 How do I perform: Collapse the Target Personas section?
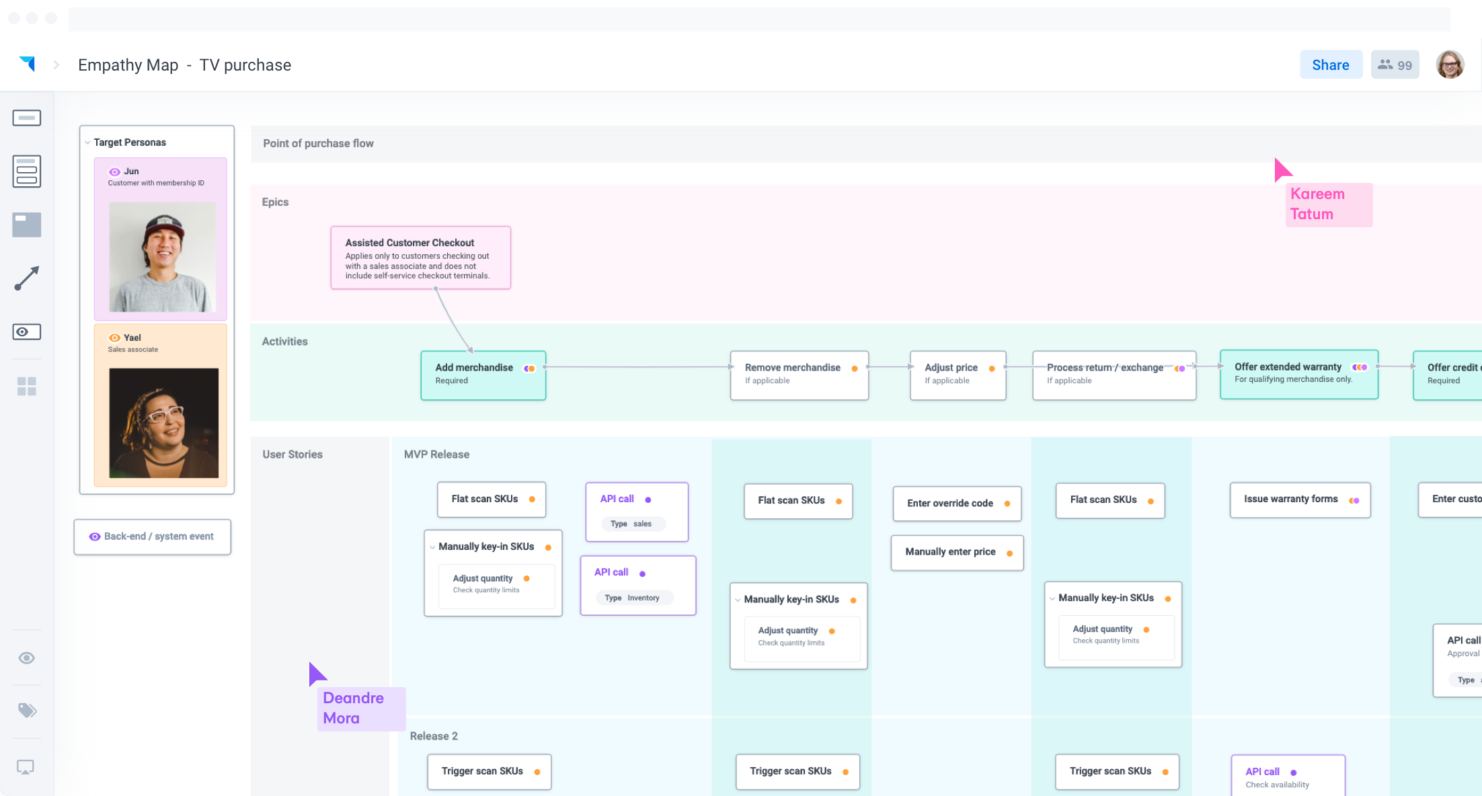click(x=87, y=142)
